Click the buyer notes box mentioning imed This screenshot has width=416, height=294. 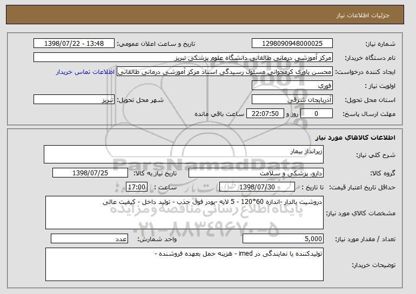coord(184,264)
